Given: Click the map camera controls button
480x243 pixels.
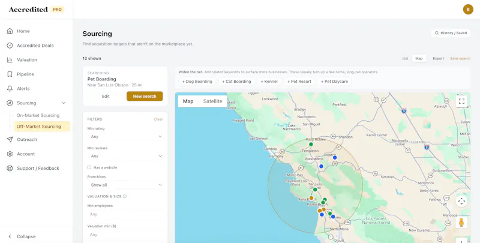Looking at the screenshot, I should pos(461,201).
